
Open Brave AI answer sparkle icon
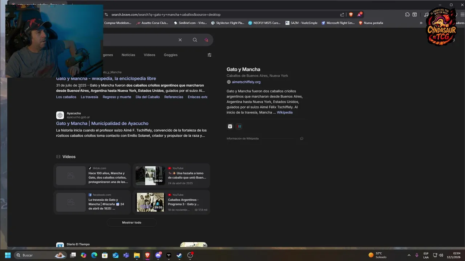point(206,40)
